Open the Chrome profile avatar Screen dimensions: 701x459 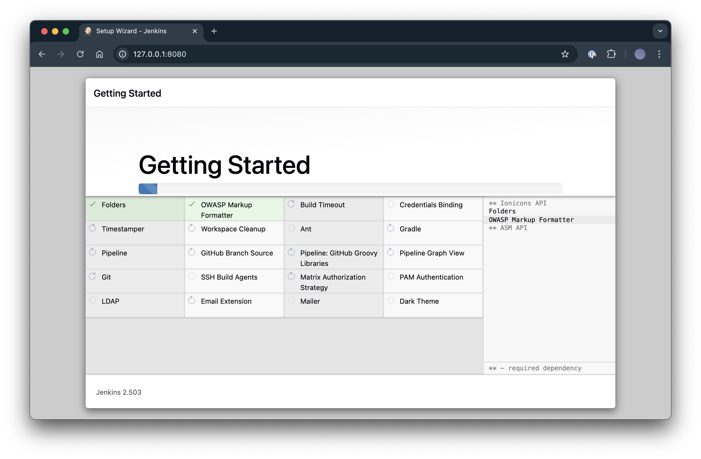point(639,54)
